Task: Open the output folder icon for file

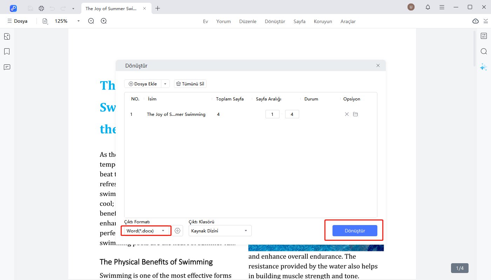Action: [355, 114]
